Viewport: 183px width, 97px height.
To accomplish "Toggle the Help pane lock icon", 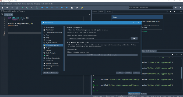I will point(175,12).
